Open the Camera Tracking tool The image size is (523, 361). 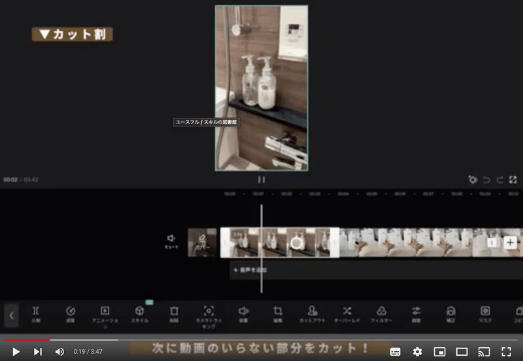(209, 317)
